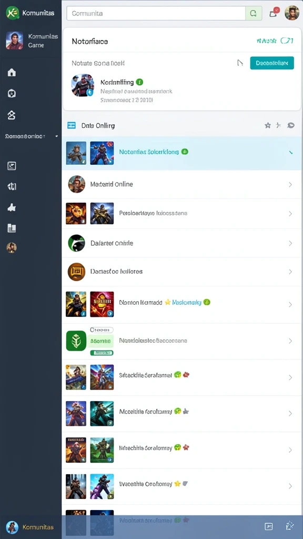303x539 pixels.
Task: Click the share icon in bottom bar
Action: coord(290,526)
